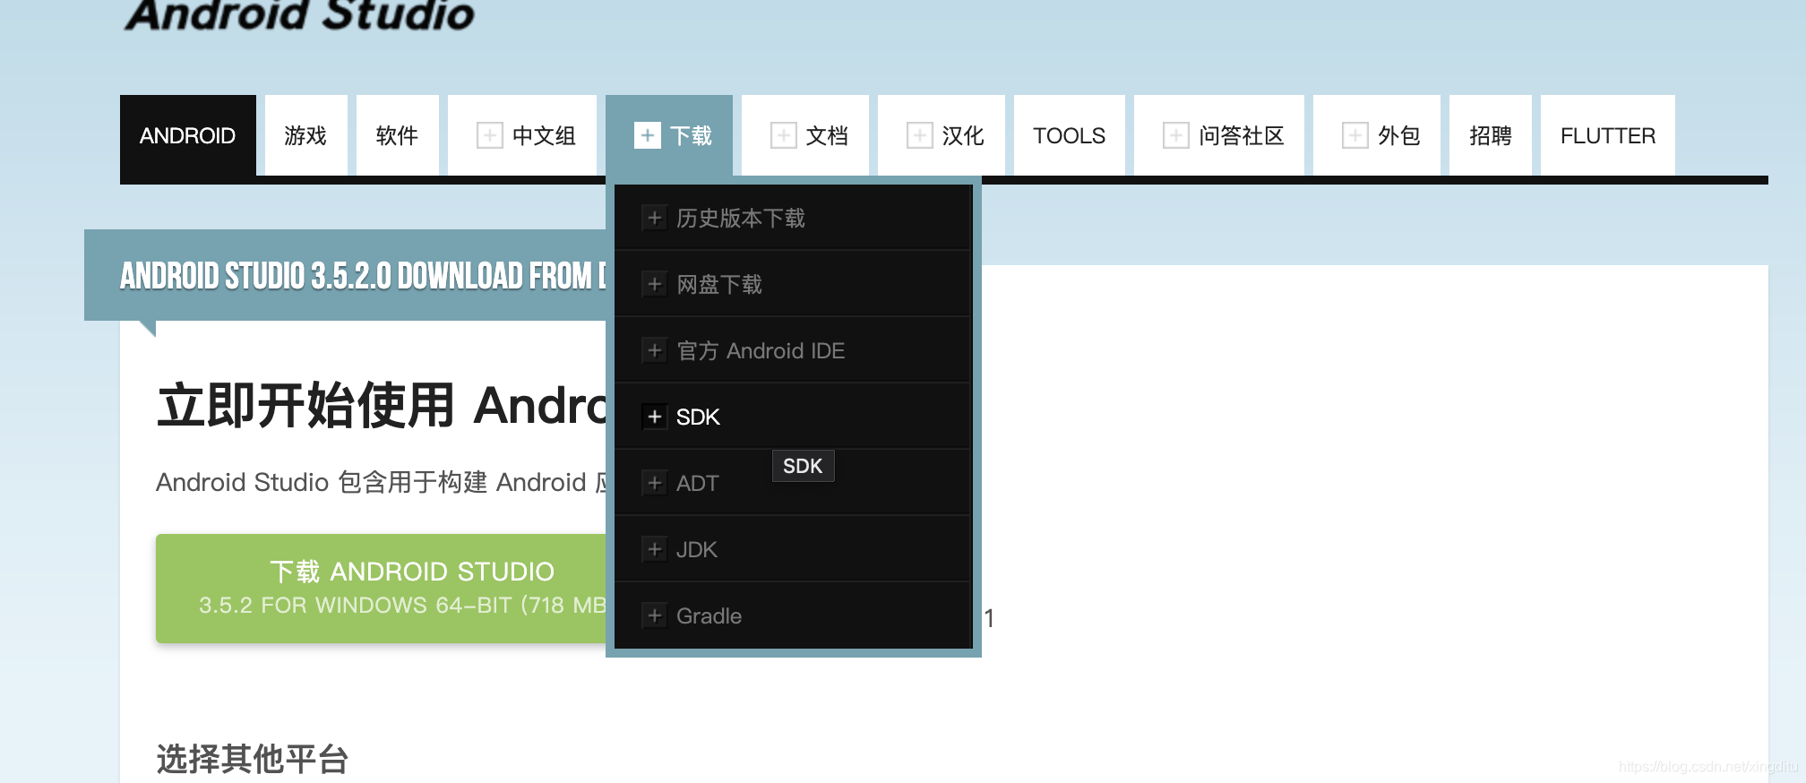Click the 选择其他平台 heading text
The width and height of the screenshot is (1806, 783).
[x=253, y=759]
